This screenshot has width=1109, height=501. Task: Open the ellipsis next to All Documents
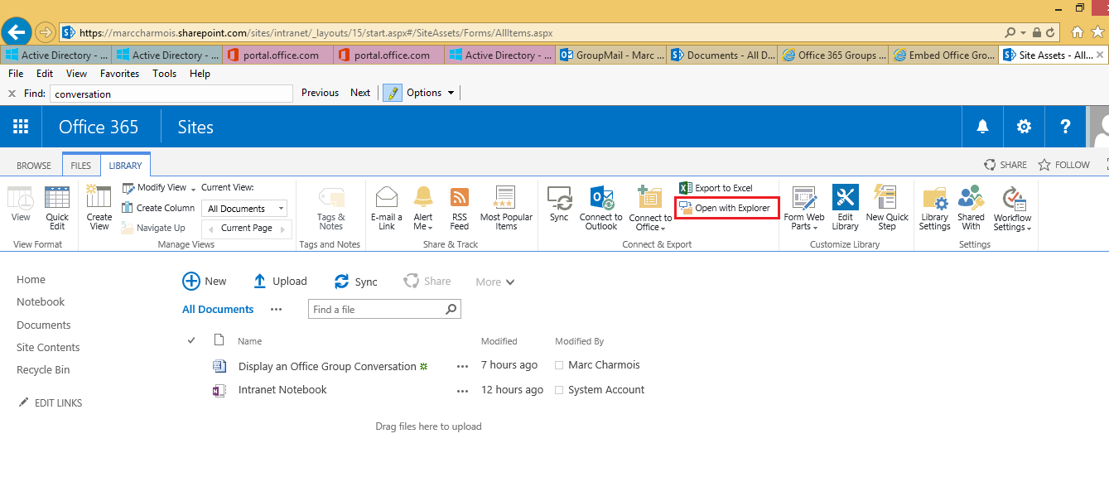click(277, 309)
